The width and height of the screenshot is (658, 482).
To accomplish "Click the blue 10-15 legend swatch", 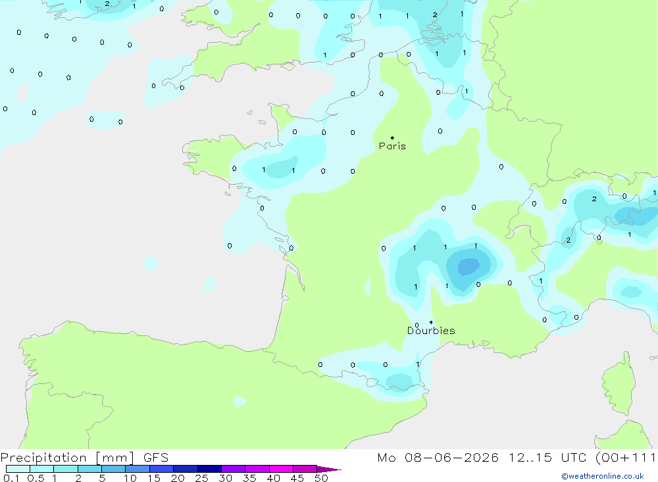I will pos(138,469).
